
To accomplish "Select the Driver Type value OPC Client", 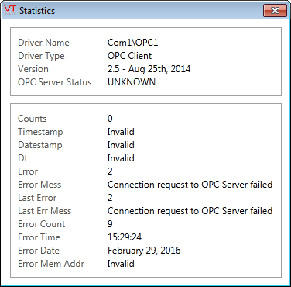I will click(x=129, y=56).
